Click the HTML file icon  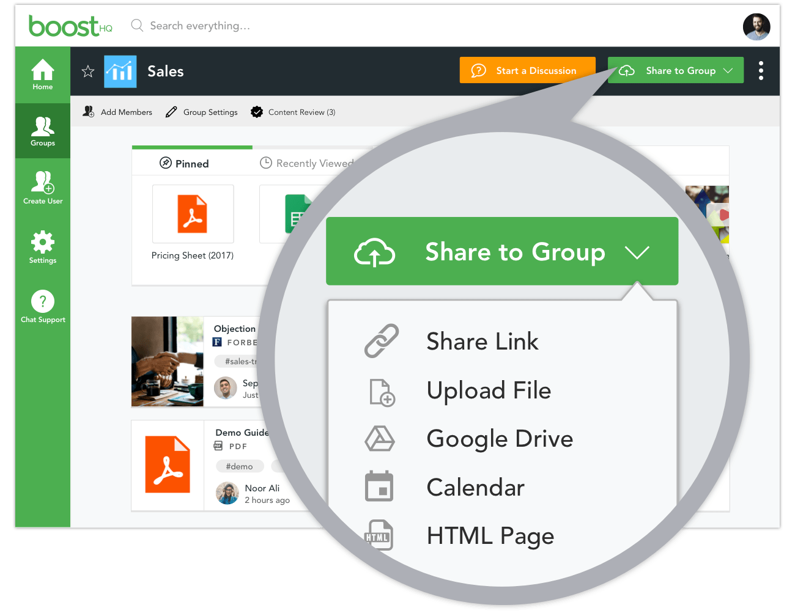379,535
